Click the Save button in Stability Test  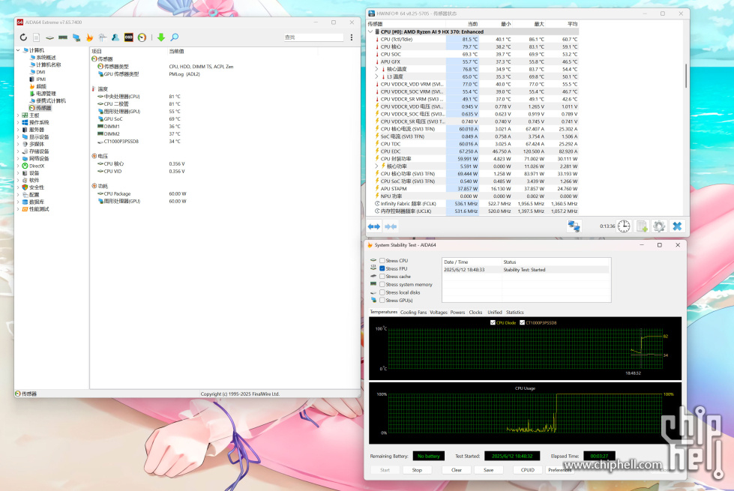(x=488, y=470)
